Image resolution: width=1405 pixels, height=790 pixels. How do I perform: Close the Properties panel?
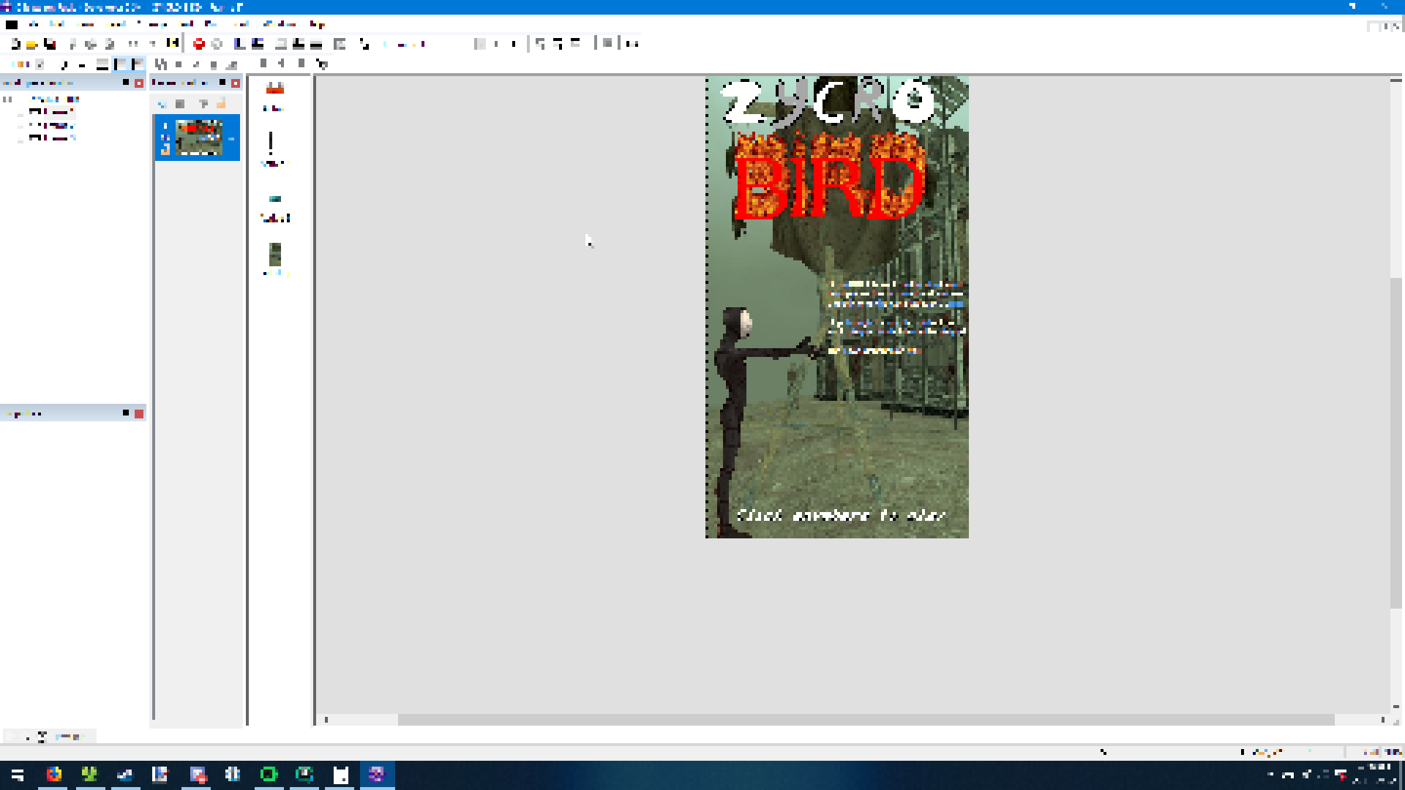click(139, 414)
